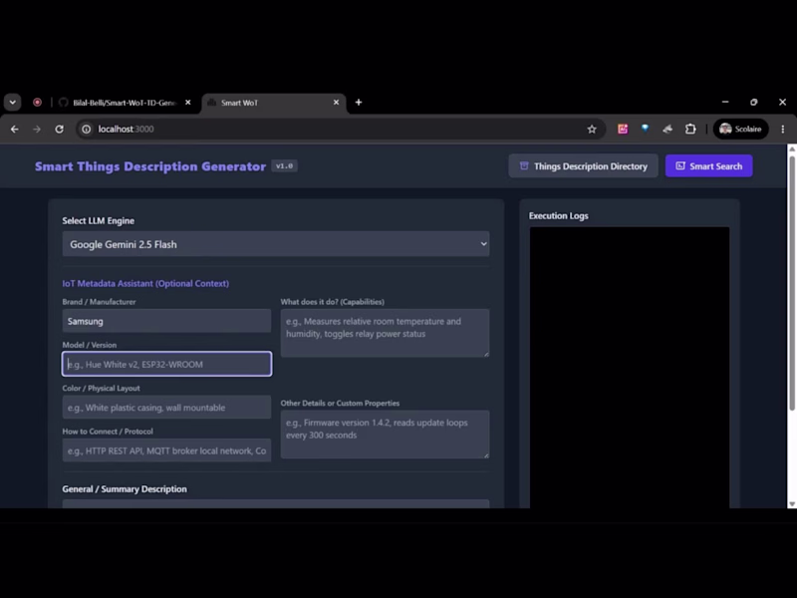Open the Select LLM Engine dropdown
This screenshot has width=797, height=598.
click(x=276, y=244)
